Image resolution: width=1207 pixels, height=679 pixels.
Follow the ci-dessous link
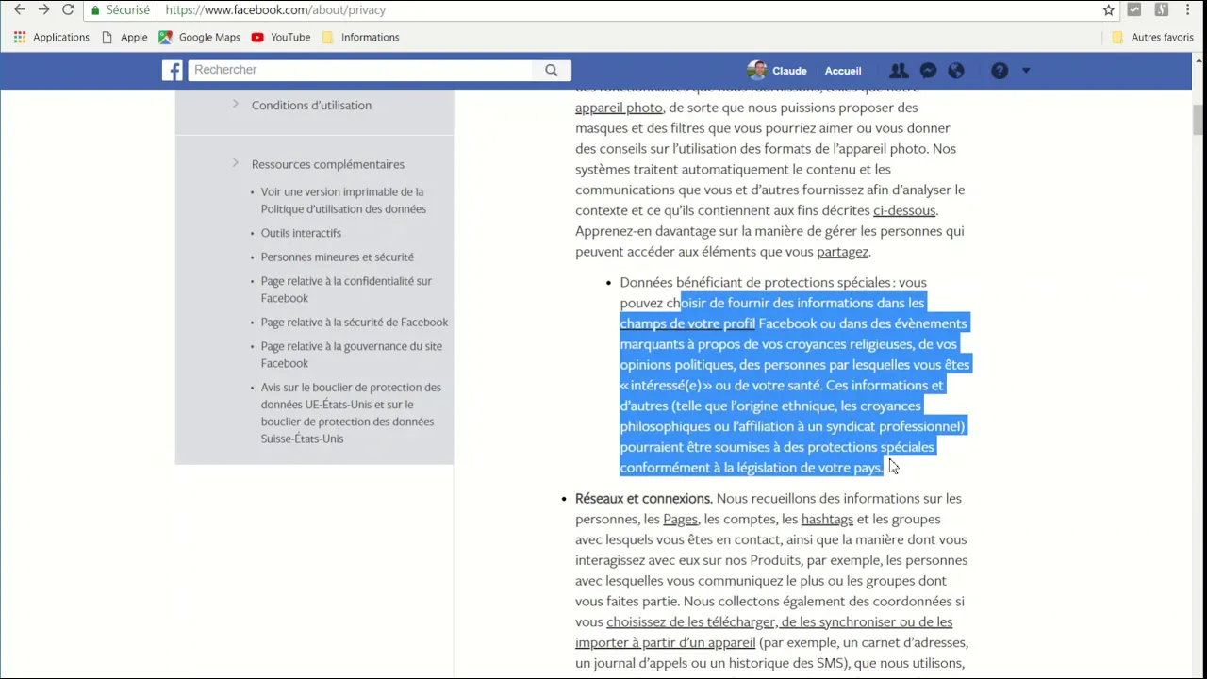pyautogui.click(x=904, y=210)
